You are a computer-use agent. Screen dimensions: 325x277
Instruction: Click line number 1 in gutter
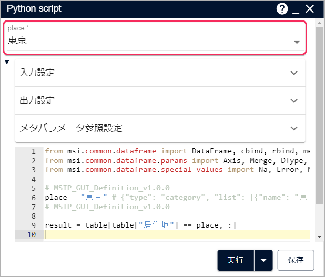34,151
